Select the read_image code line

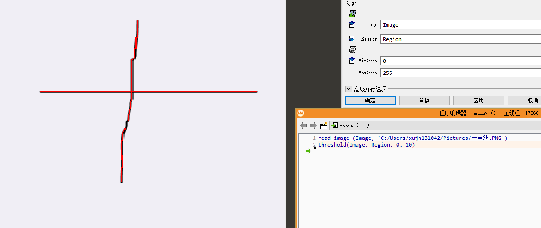point(413,138)
